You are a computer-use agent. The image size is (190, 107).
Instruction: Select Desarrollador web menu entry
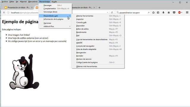pos(55,16)
